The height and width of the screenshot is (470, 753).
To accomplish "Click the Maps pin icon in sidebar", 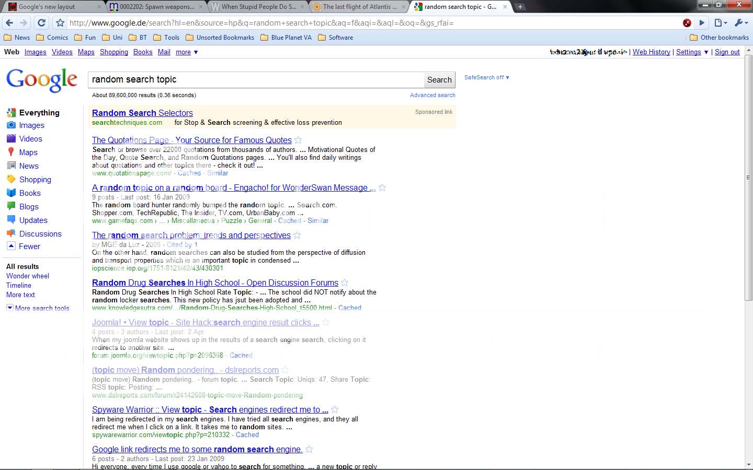I will click(x=11, y=152).
